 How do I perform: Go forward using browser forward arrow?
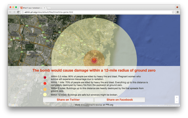click(x=14, y=12)
